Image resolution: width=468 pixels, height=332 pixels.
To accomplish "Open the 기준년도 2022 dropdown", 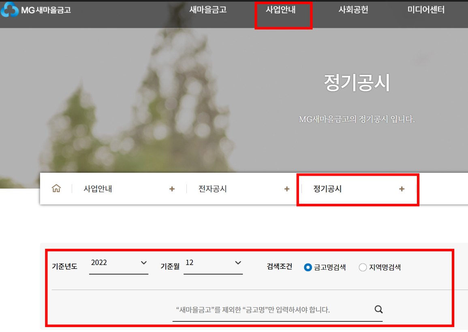I will tap(119, 264).
